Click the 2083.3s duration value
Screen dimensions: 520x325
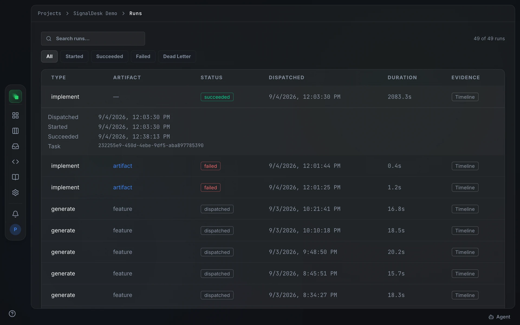coord(399,97)
